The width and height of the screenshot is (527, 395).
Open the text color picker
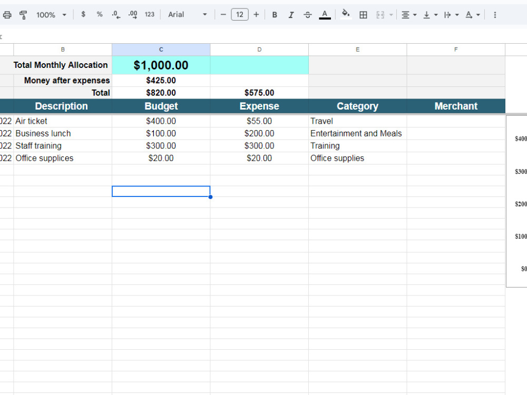pyautogui.click(x=325, y=15)
